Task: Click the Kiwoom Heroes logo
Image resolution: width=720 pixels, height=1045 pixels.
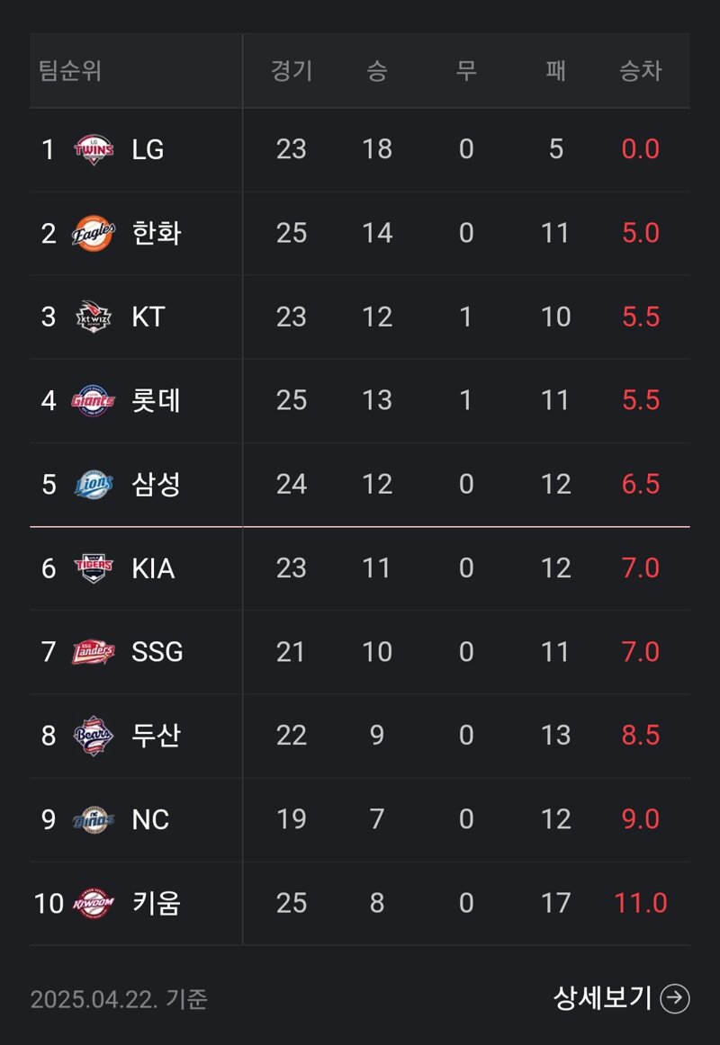Action: coord(94,904)
